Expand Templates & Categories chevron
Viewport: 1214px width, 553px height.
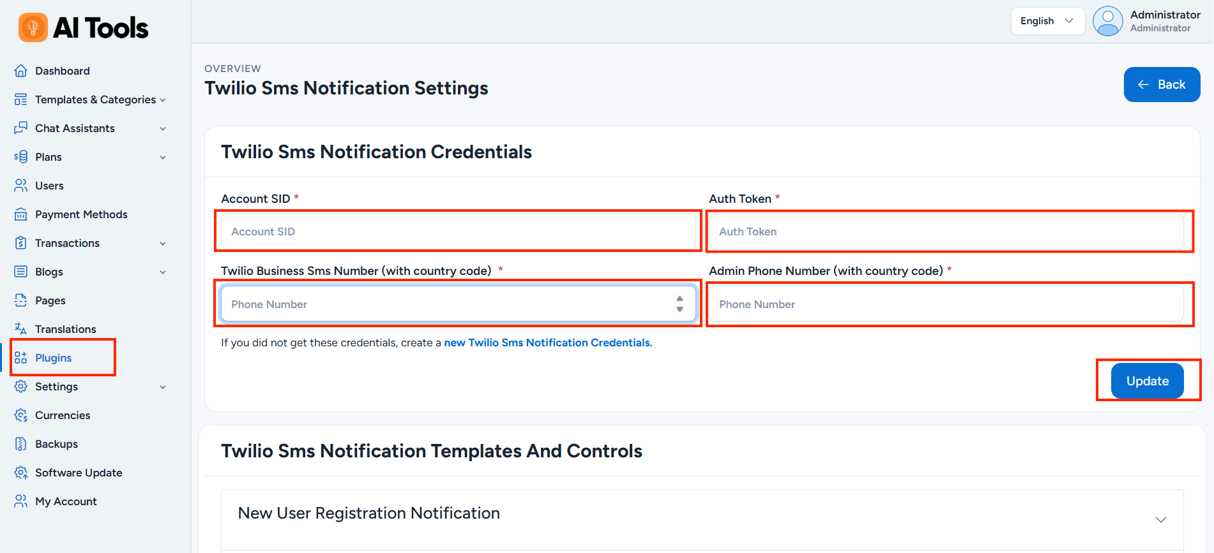(x=163, y=100)
